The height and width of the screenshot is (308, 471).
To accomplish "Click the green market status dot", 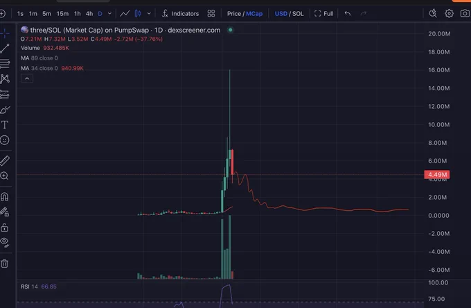I will pos(231,30).
